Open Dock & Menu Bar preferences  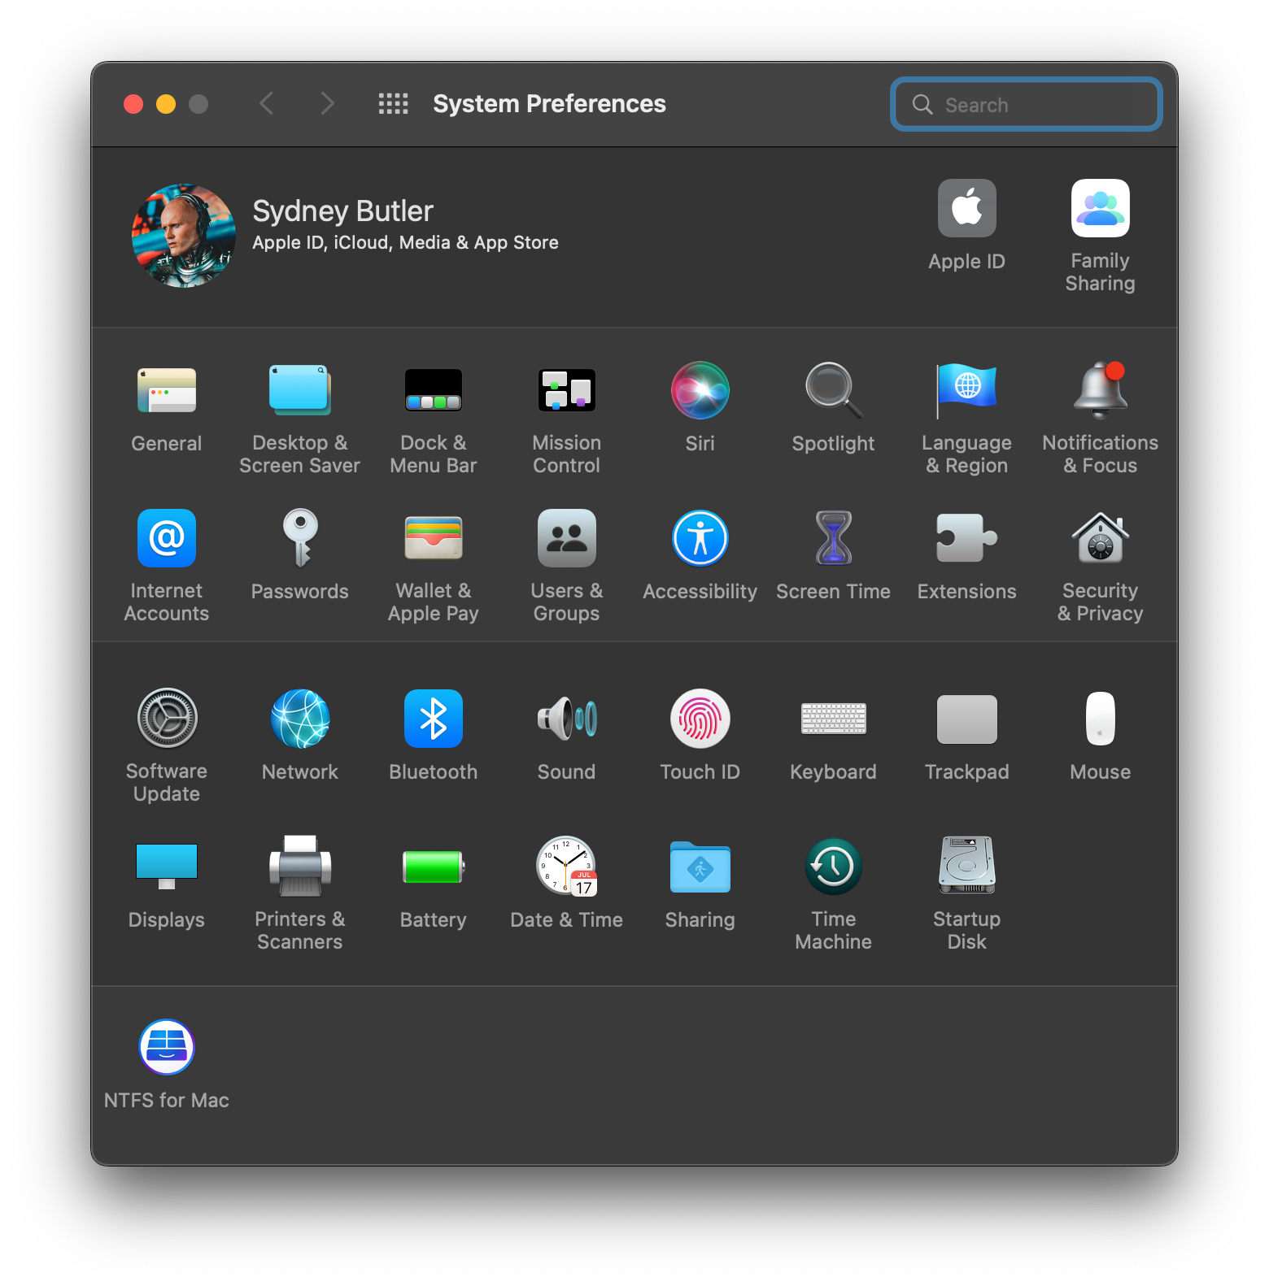click(x=433, y=391)
